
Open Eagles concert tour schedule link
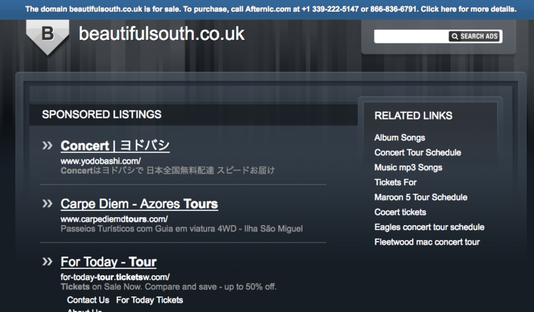pyautogui.click(x=429, y=227)
